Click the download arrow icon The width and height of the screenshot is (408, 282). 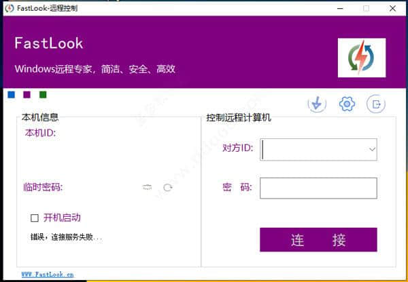point(317,104)
